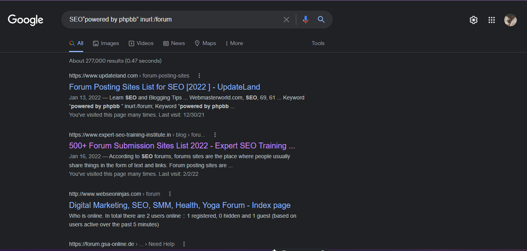Click the forum.gsa-online.de URL breadcrumb
Image resolution: width=527 pixels, height=251 pixels.
[122, 244]
